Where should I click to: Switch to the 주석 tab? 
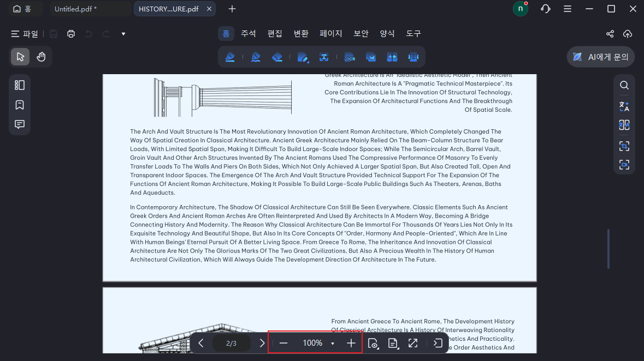[249, 34]
